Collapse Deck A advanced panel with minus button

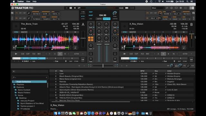click(x=83, y=54)
